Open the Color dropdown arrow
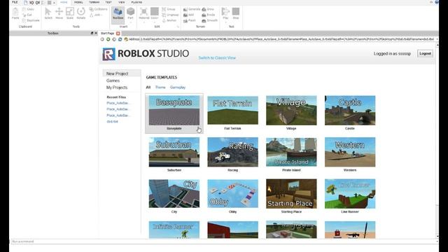Image resolution: width=448 pixels, height=252 pixels. click(x=155, y=22)
